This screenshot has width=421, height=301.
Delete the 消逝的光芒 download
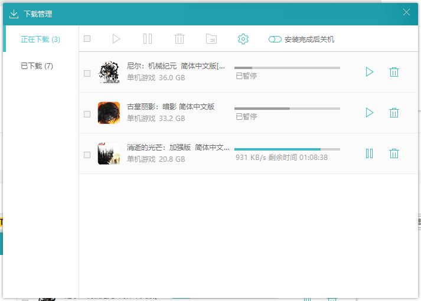click(x=394, y=153)
